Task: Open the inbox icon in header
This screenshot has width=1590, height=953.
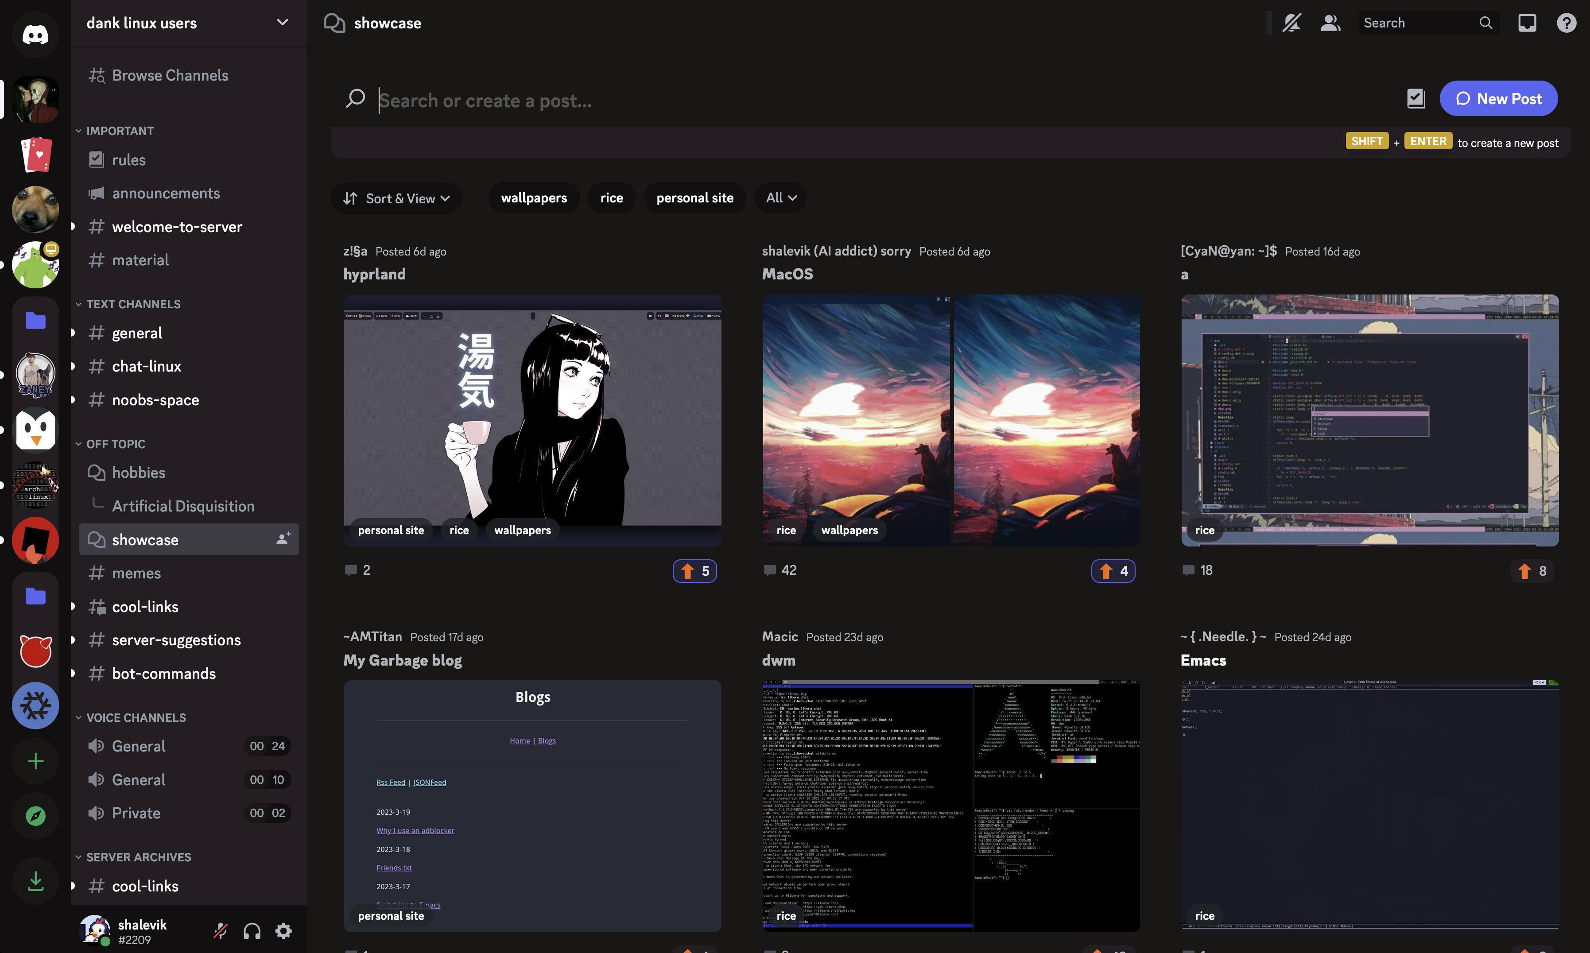Action: click(1527, 23)
